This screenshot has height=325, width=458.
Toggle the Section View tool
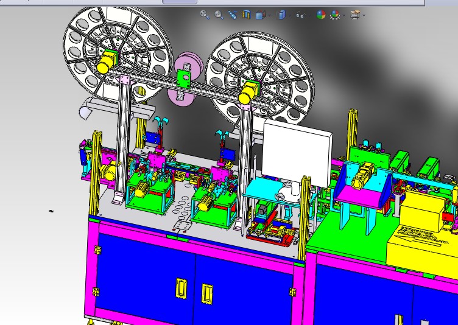point(247,15)
